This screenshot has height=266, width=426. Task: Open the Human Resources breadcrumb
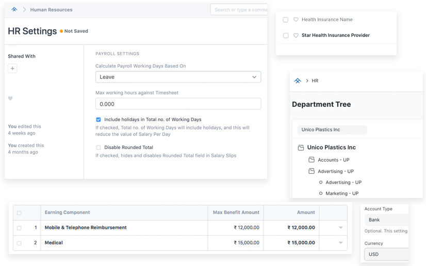click(x=51, y=10)
